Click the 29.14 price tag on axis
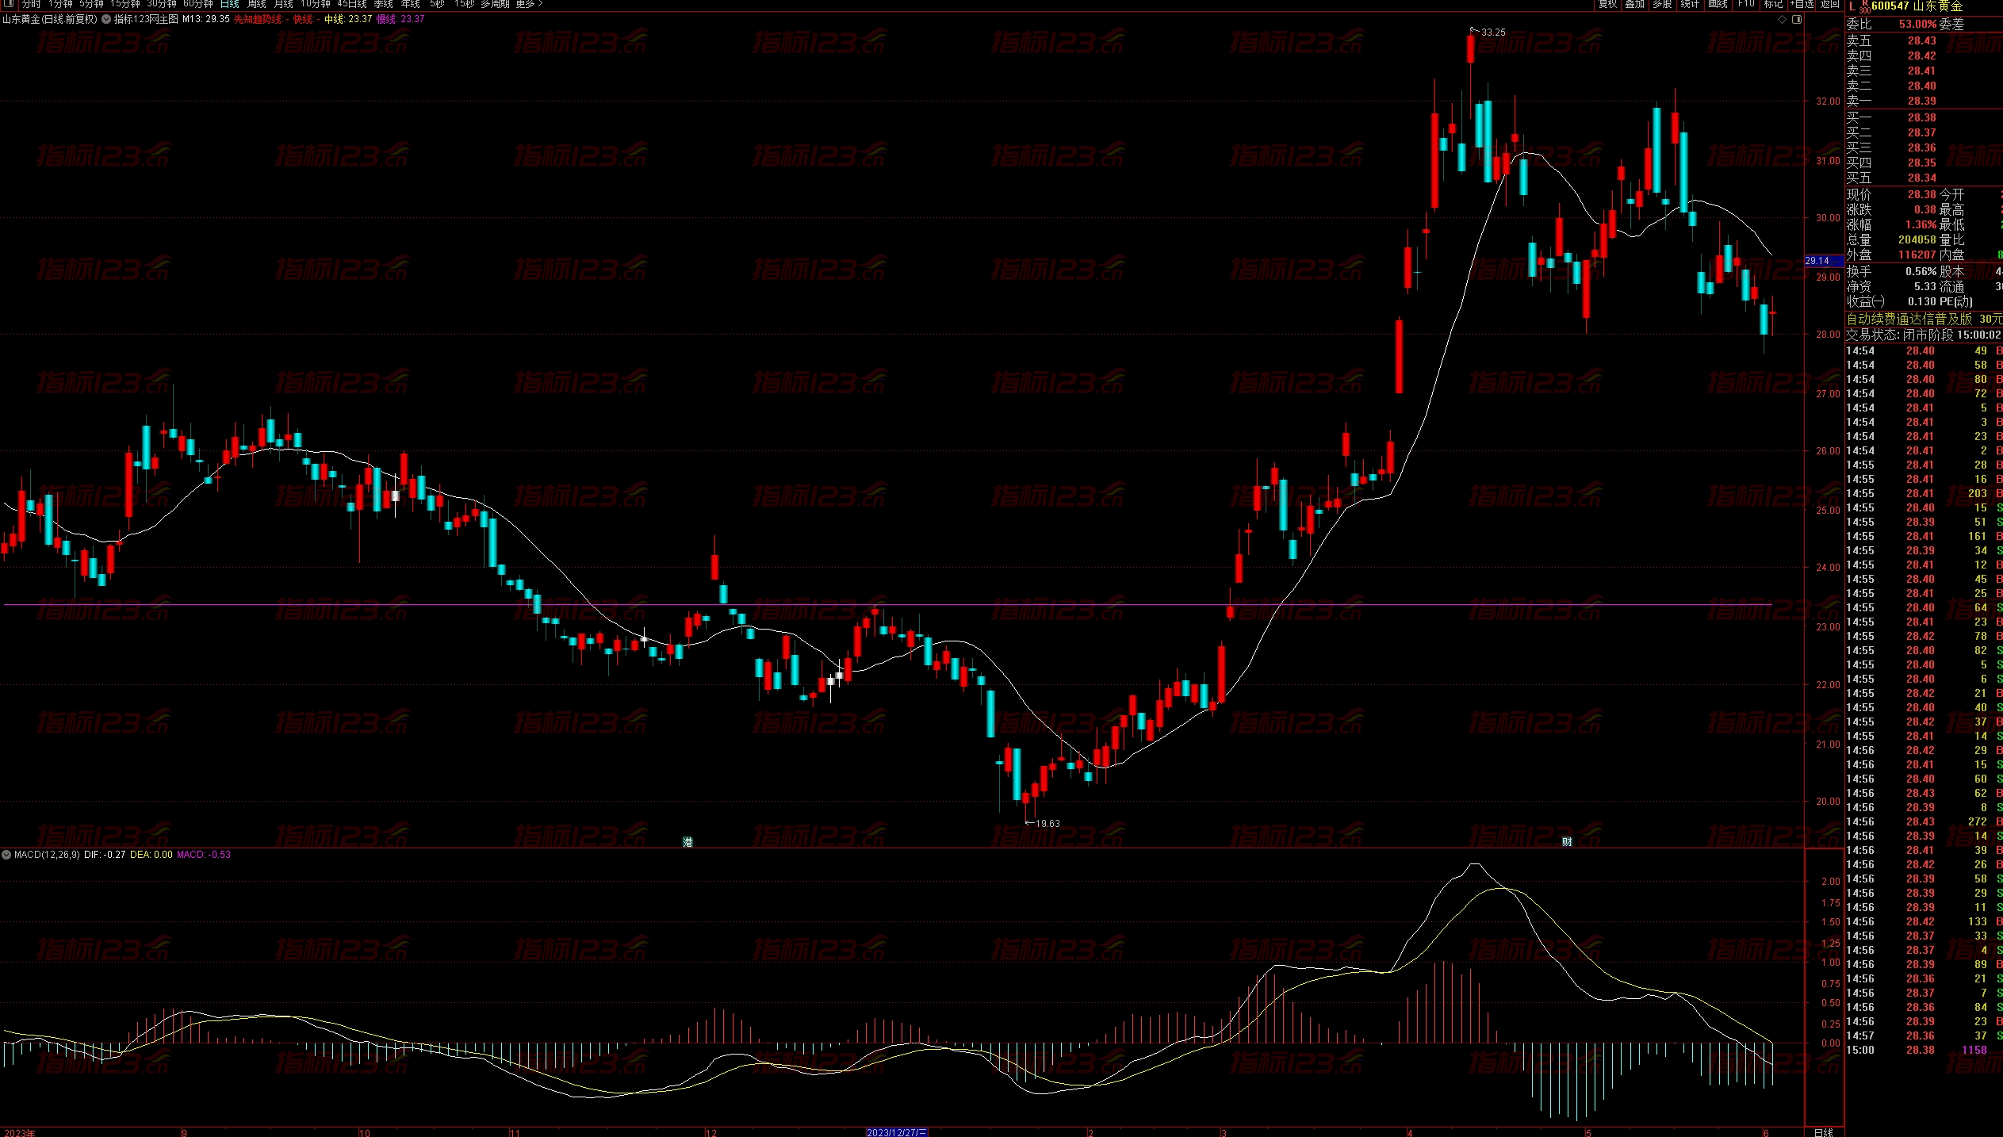This screenshot has width=2003, height=1137. pyautogui.click(x=1824, y=260)
